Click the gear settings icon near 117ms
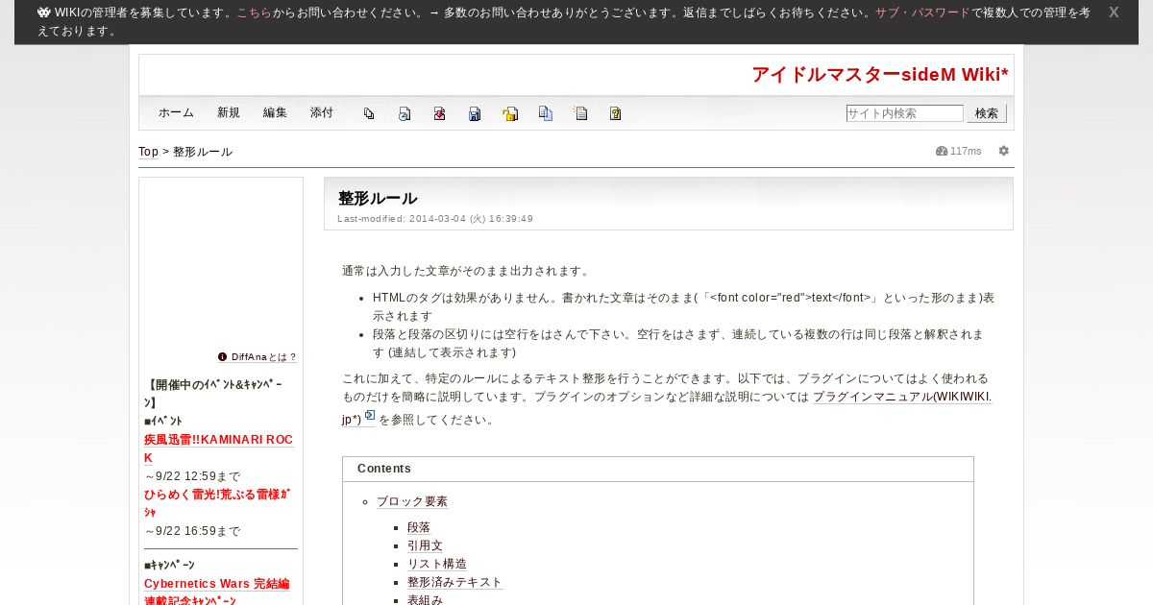 [1004, 151]
